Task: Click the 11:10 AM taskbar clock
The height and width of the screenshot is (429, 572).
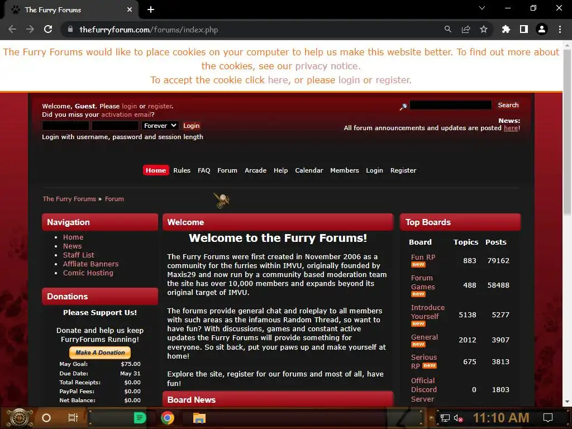Action: click(501, 418)
